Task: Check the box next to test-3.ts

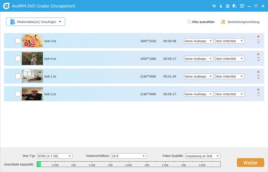Action: pyautogui.click(x=18, y=41)
